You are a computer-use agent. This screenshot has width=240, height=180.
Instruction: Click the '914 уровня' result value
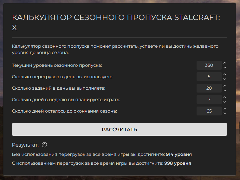pyautogui.click(x=179, y=154)
